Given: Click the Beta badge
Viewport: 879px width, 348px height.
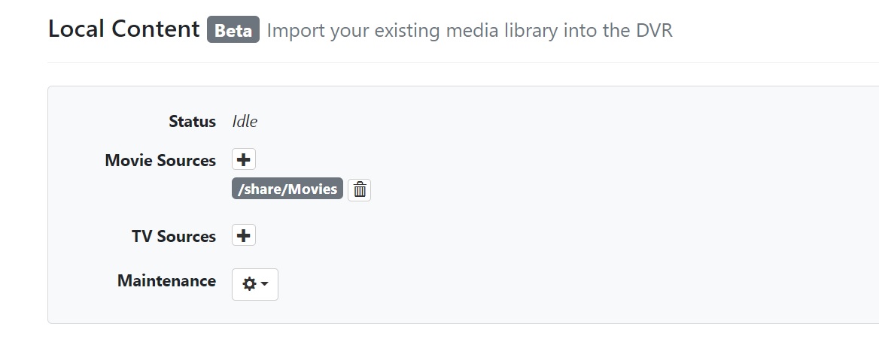Looking at the screenshot, I should [233, 30].
